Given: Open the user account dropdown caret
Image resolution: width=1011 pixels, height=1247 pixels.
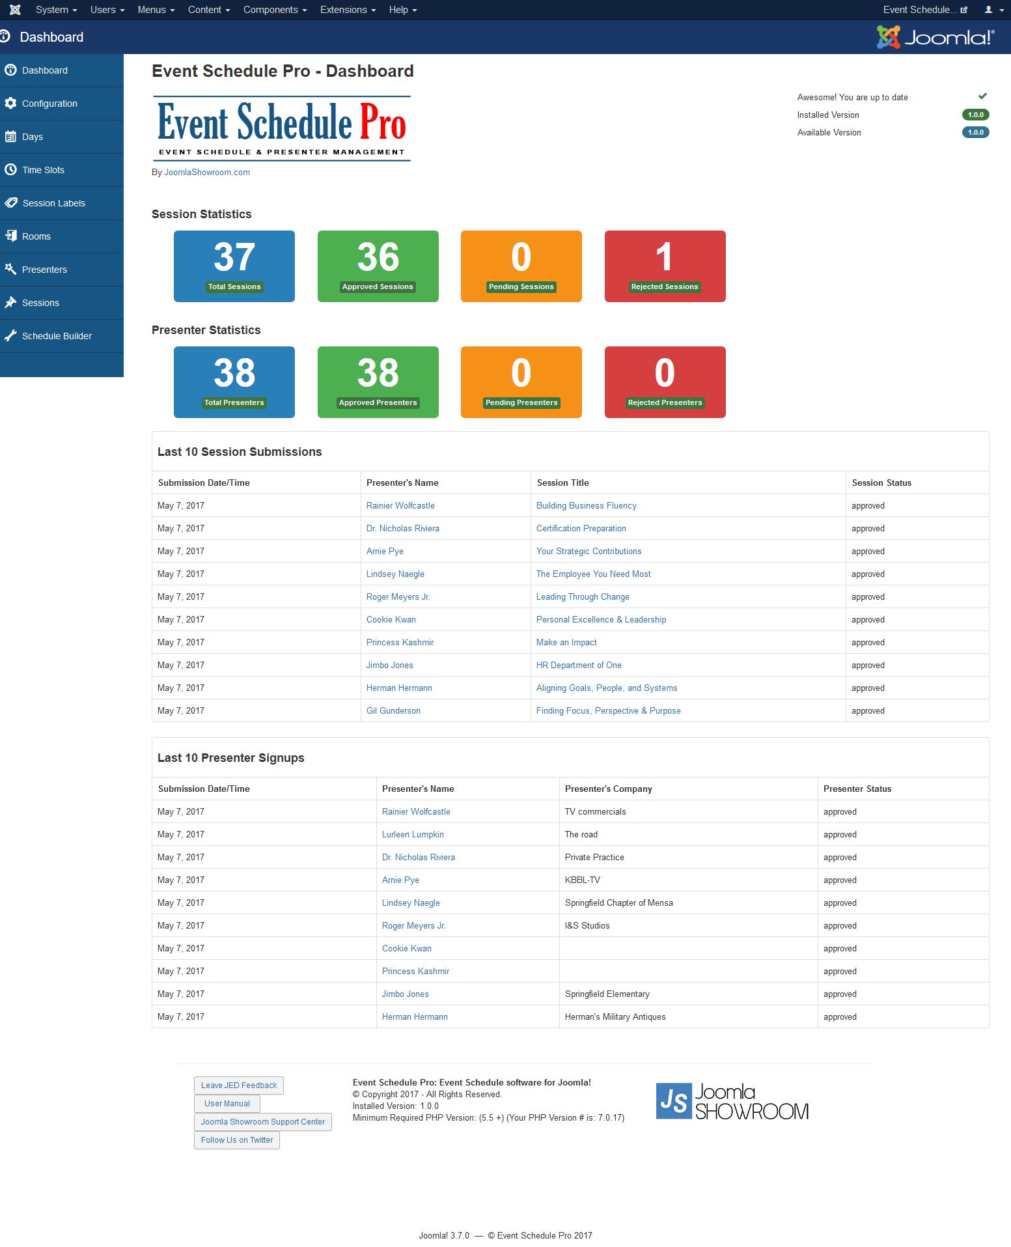Looking at the screenshot, I should 1001,10.
